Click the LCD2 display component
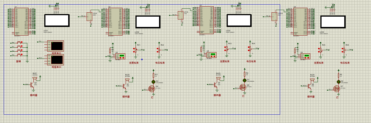The height and width of the screenshot is (123, 371). pyautogui.click(x=148, y=22)
